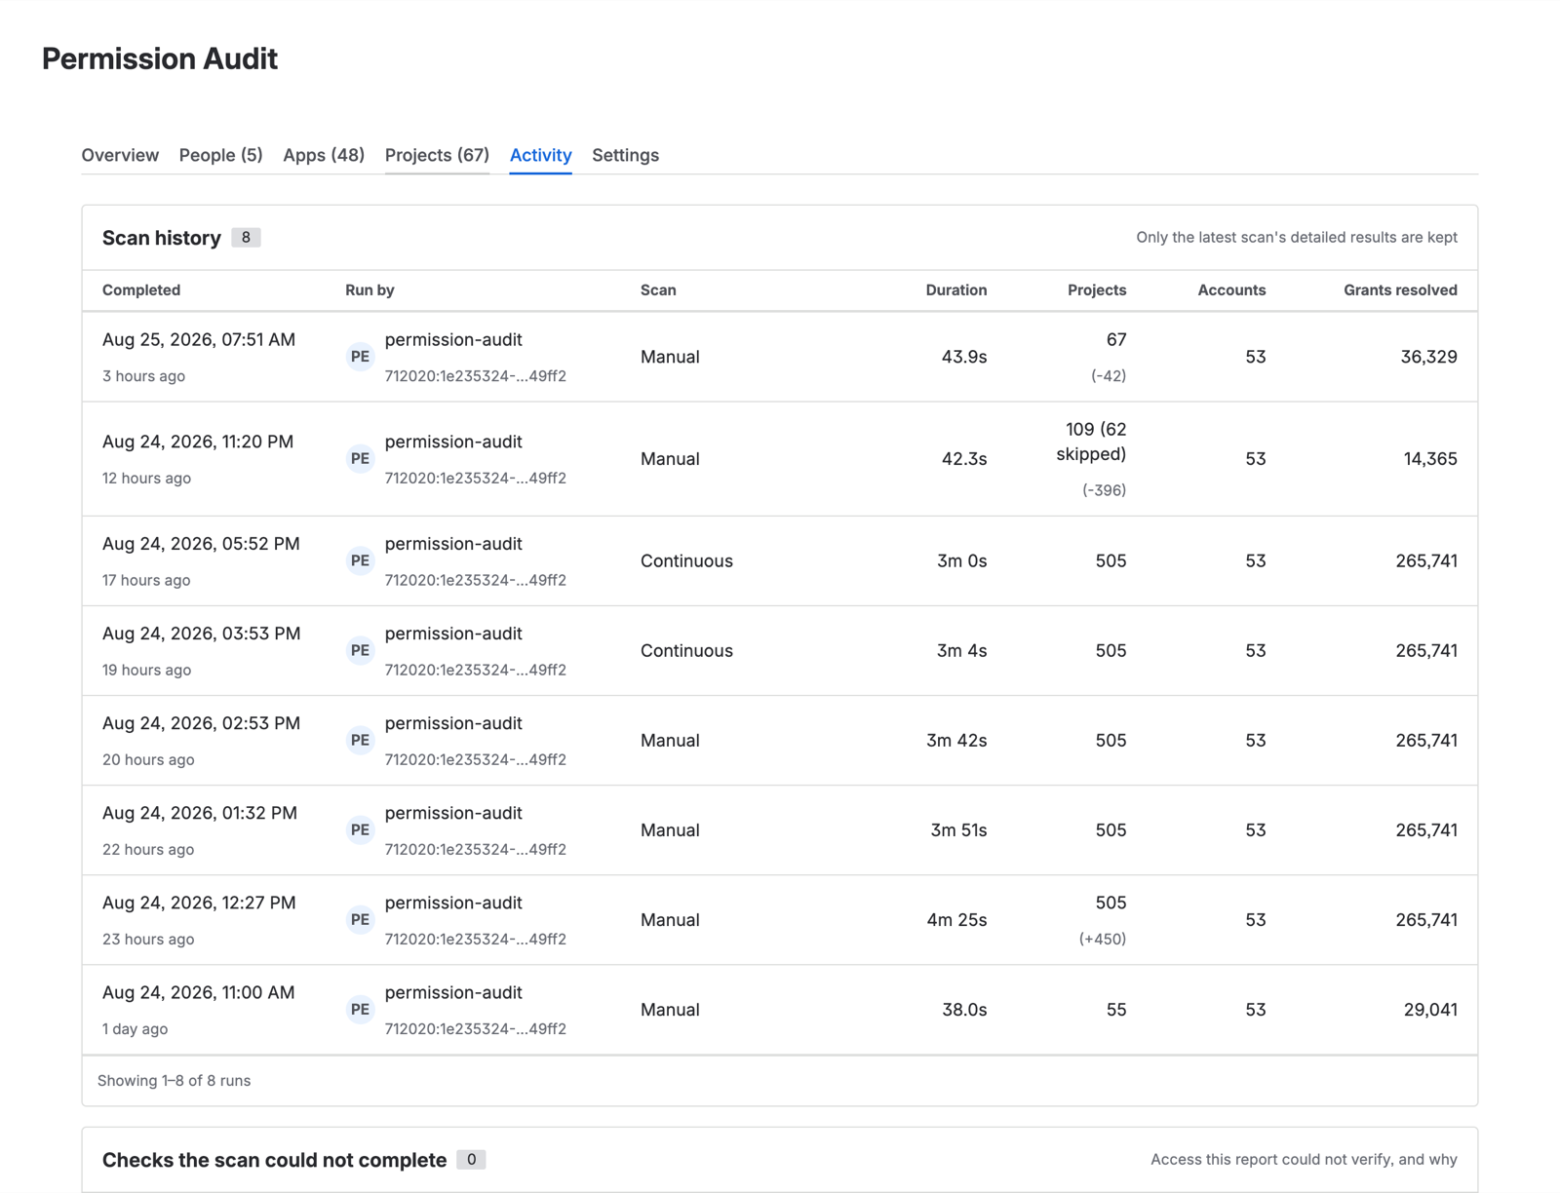Open the Settings tab
Image resolution: width=1560 pixels, height=1193 pixels.
point(625,155)
